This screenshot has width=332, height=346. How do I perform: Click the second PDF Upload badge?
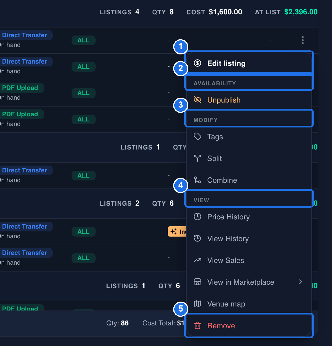point(21,114)
